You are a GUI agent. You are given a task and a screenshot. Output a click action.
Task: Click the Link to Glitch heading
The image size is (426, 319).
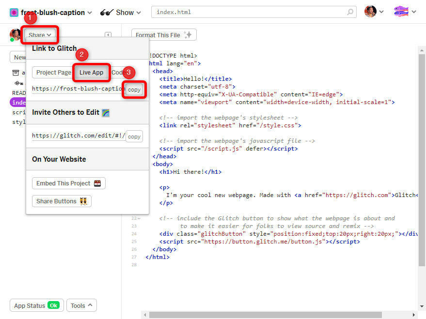click(54, 48)
